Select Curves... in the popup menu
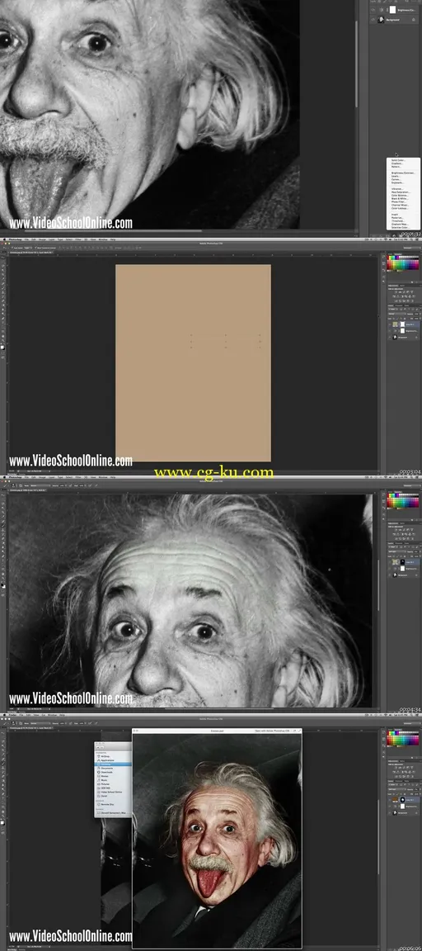 396,179
